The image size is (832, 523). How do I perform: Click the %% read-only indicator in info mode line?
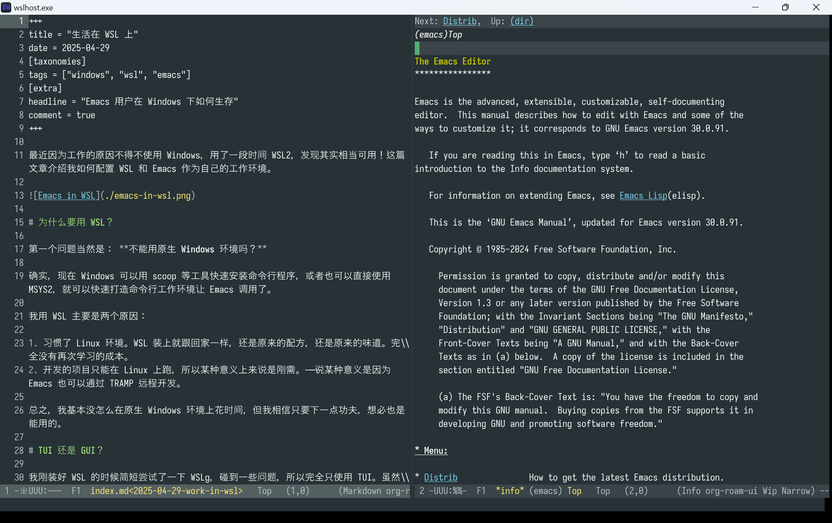[x=457, y=491]
